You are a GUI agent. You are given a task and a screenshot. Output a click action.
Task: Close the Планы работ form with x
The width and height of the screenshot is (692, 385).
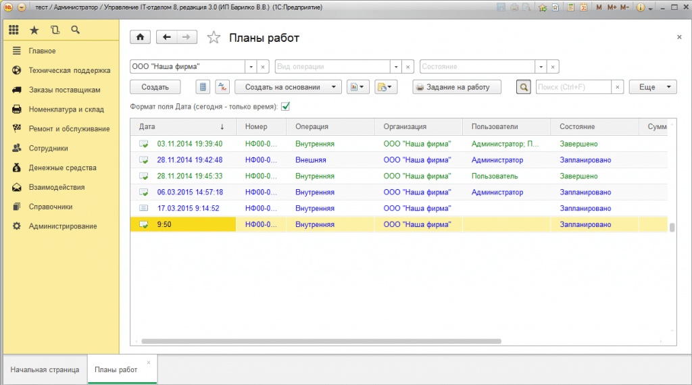click(x=679, y=37)
